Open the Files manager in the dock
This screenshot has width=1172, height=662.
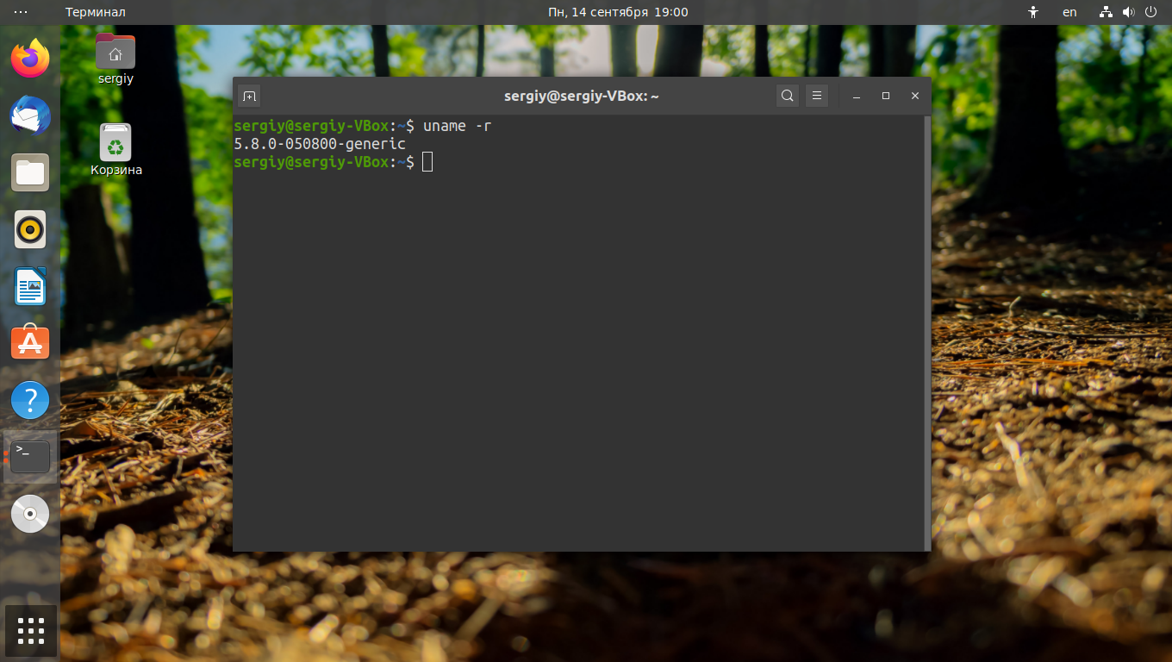[x=30, y=172]
